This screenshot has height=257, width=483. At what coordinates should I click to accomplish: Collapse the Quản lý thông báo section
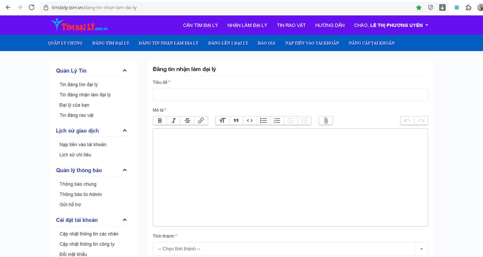click(x=125, y=170)
